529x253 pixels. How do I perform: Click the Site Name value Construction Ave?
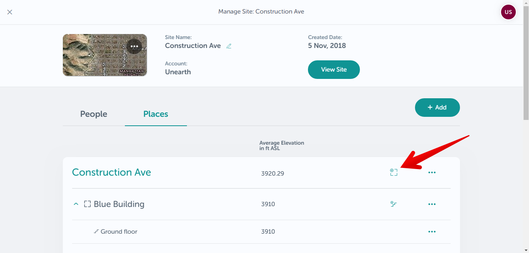[193, 46]
